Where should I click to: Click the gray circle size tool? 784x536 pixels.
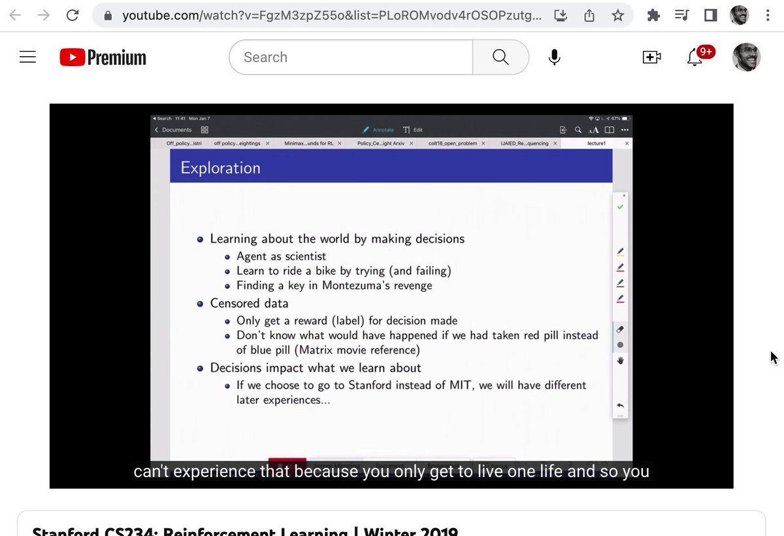(620, 344)
